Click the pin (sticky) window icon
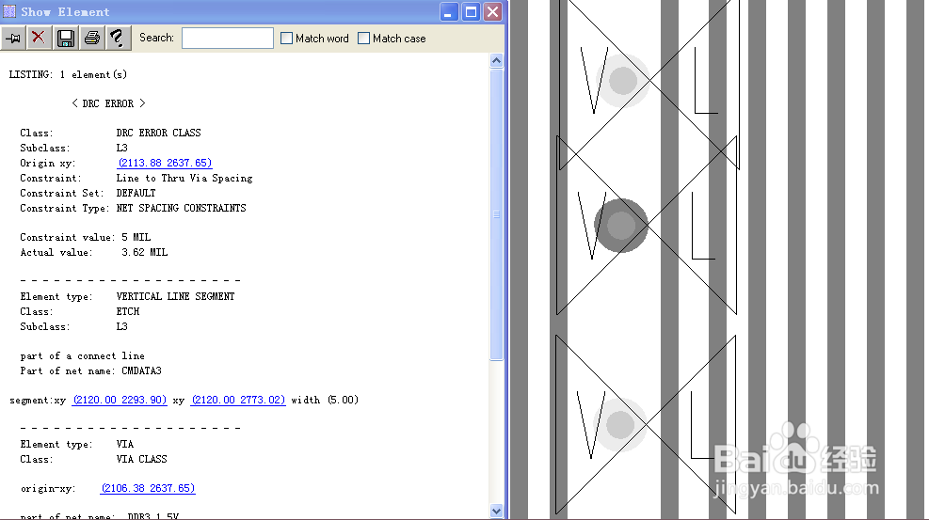This screenshot has width=929, height=520. [x=13, y=39]
